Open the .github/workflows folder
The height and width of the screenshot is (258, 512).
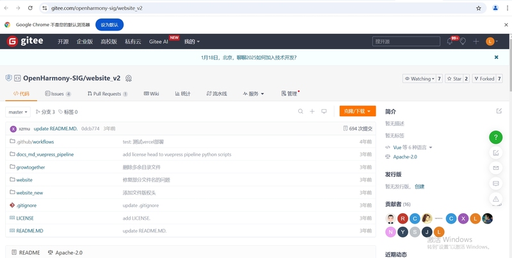35,142
